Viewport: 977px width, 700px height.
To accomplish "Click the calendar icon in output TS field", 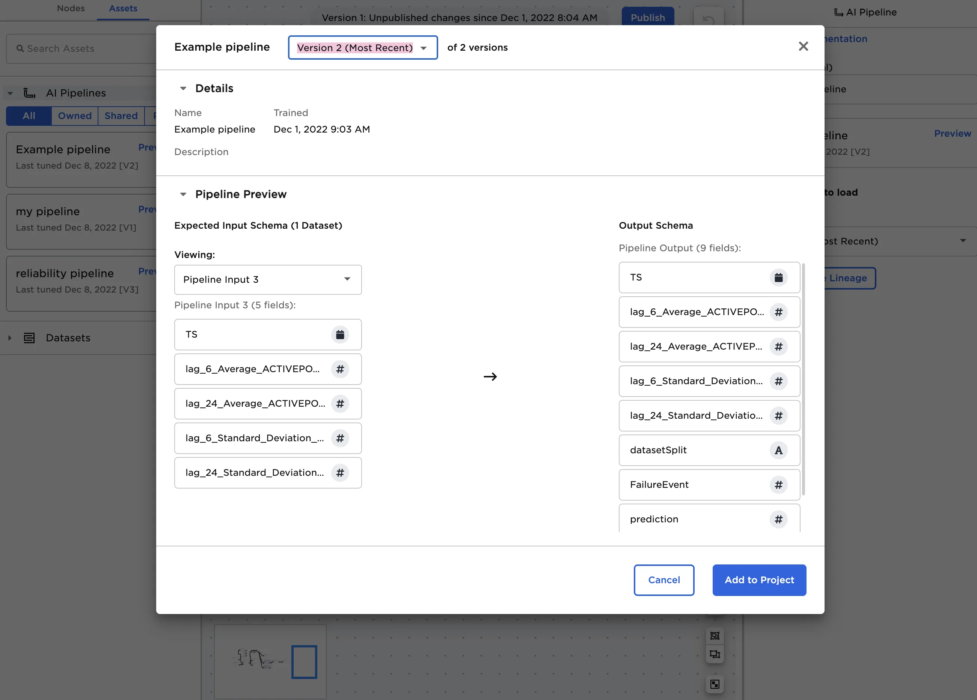I will click(778, 278).
